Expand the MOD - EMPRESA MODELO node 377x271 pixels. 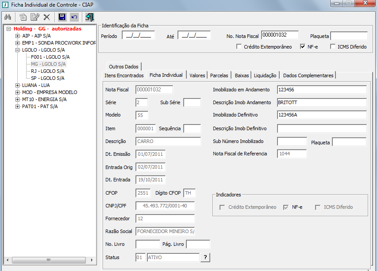tap(17, 92)
